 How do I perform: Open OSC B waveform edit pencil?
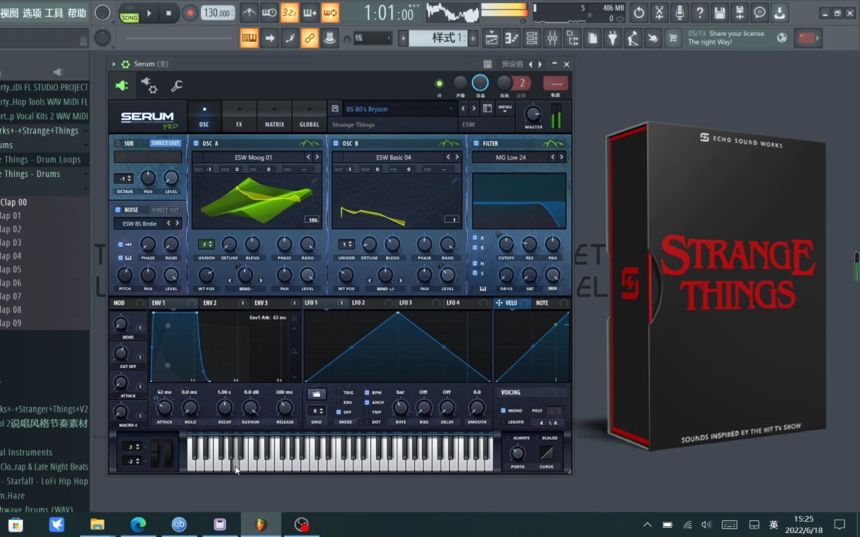455,180
